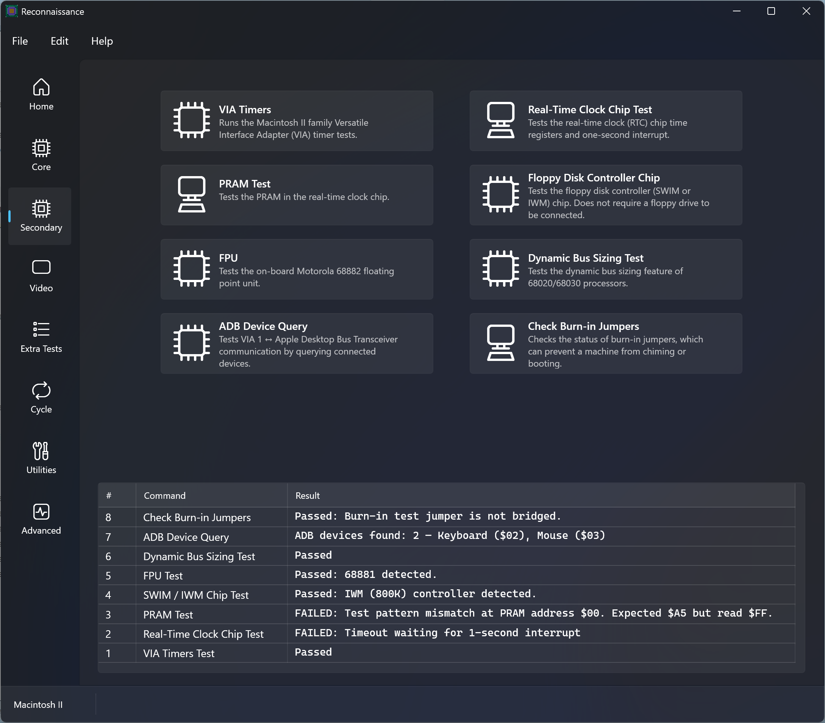
Task: Switch to the Video tests page
Action: click(x=41, y=276)
